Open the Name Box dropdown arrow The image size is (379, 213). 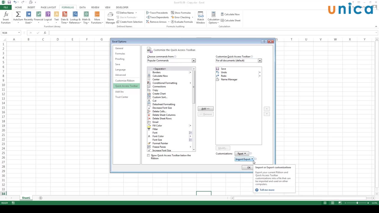(x=19, y=33)
